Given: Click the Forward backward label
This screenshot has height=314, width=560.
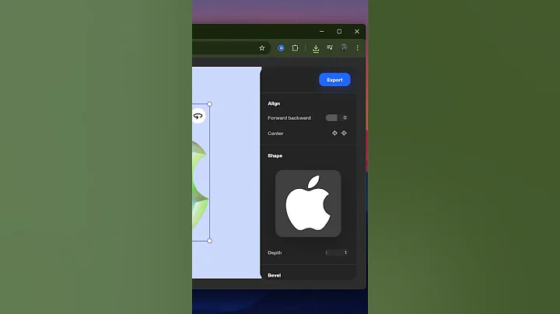Looking at the screenshot, I should [x=289, y=118].
